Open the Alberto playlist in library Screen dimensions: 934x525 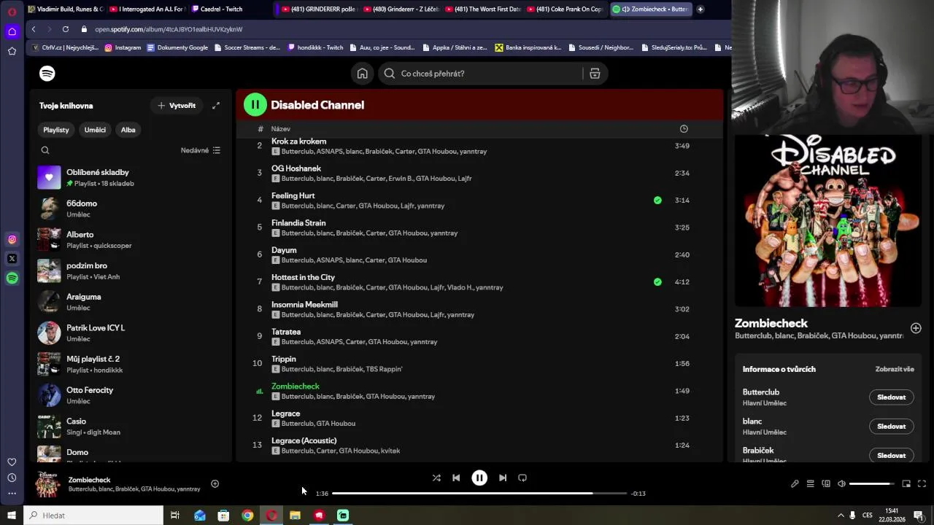[131, 240]
